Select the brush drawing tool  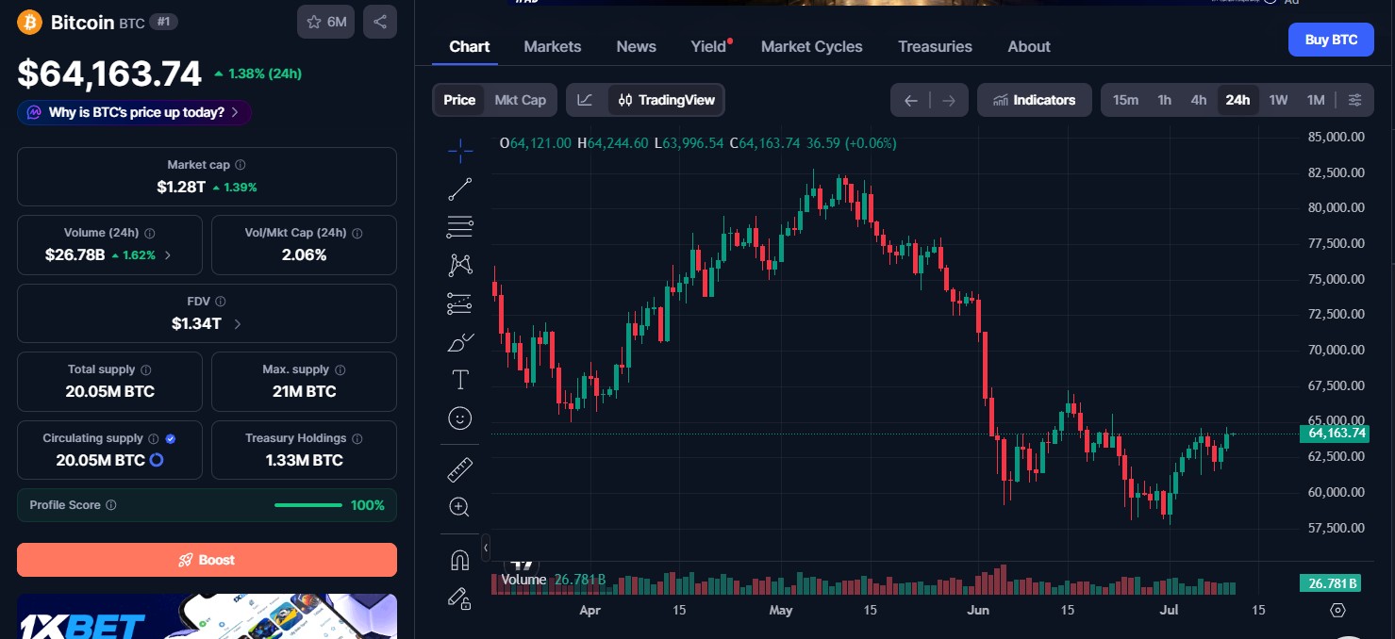click(460, 342)
